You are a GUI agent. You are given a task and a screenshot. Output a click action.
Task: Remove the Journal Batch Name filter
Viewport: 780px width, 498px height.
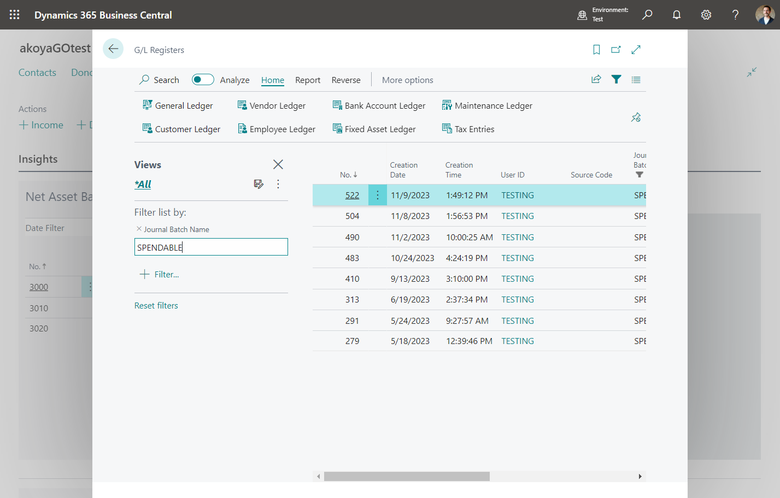click(x=139, y=229)
